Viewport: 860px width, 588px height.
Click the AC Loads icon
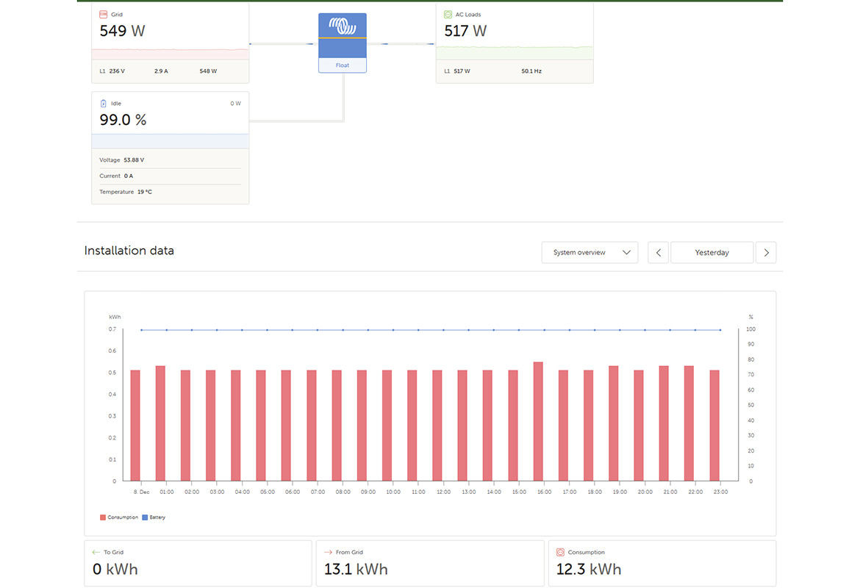point(448,14)
